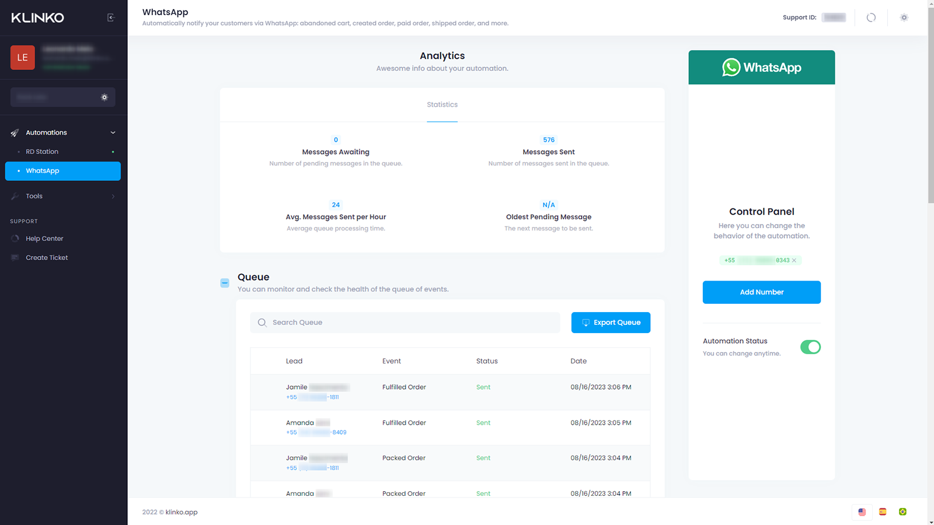Click the wrench icon beside Tools

(15, 197)
